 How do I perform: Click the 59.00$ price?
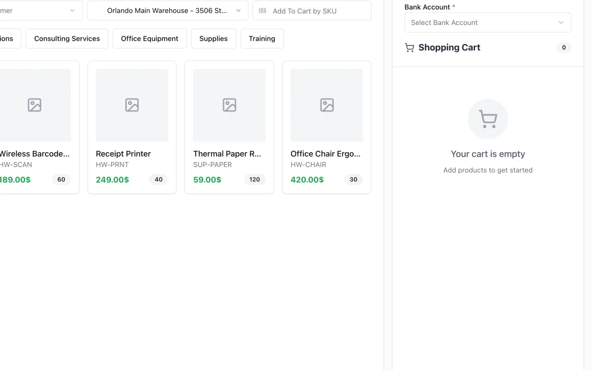pyautogui.click(x=207, y=179)
